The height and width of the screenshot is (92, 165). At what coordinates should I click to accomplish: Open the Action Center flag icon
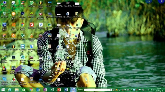(x=140, y=90)
